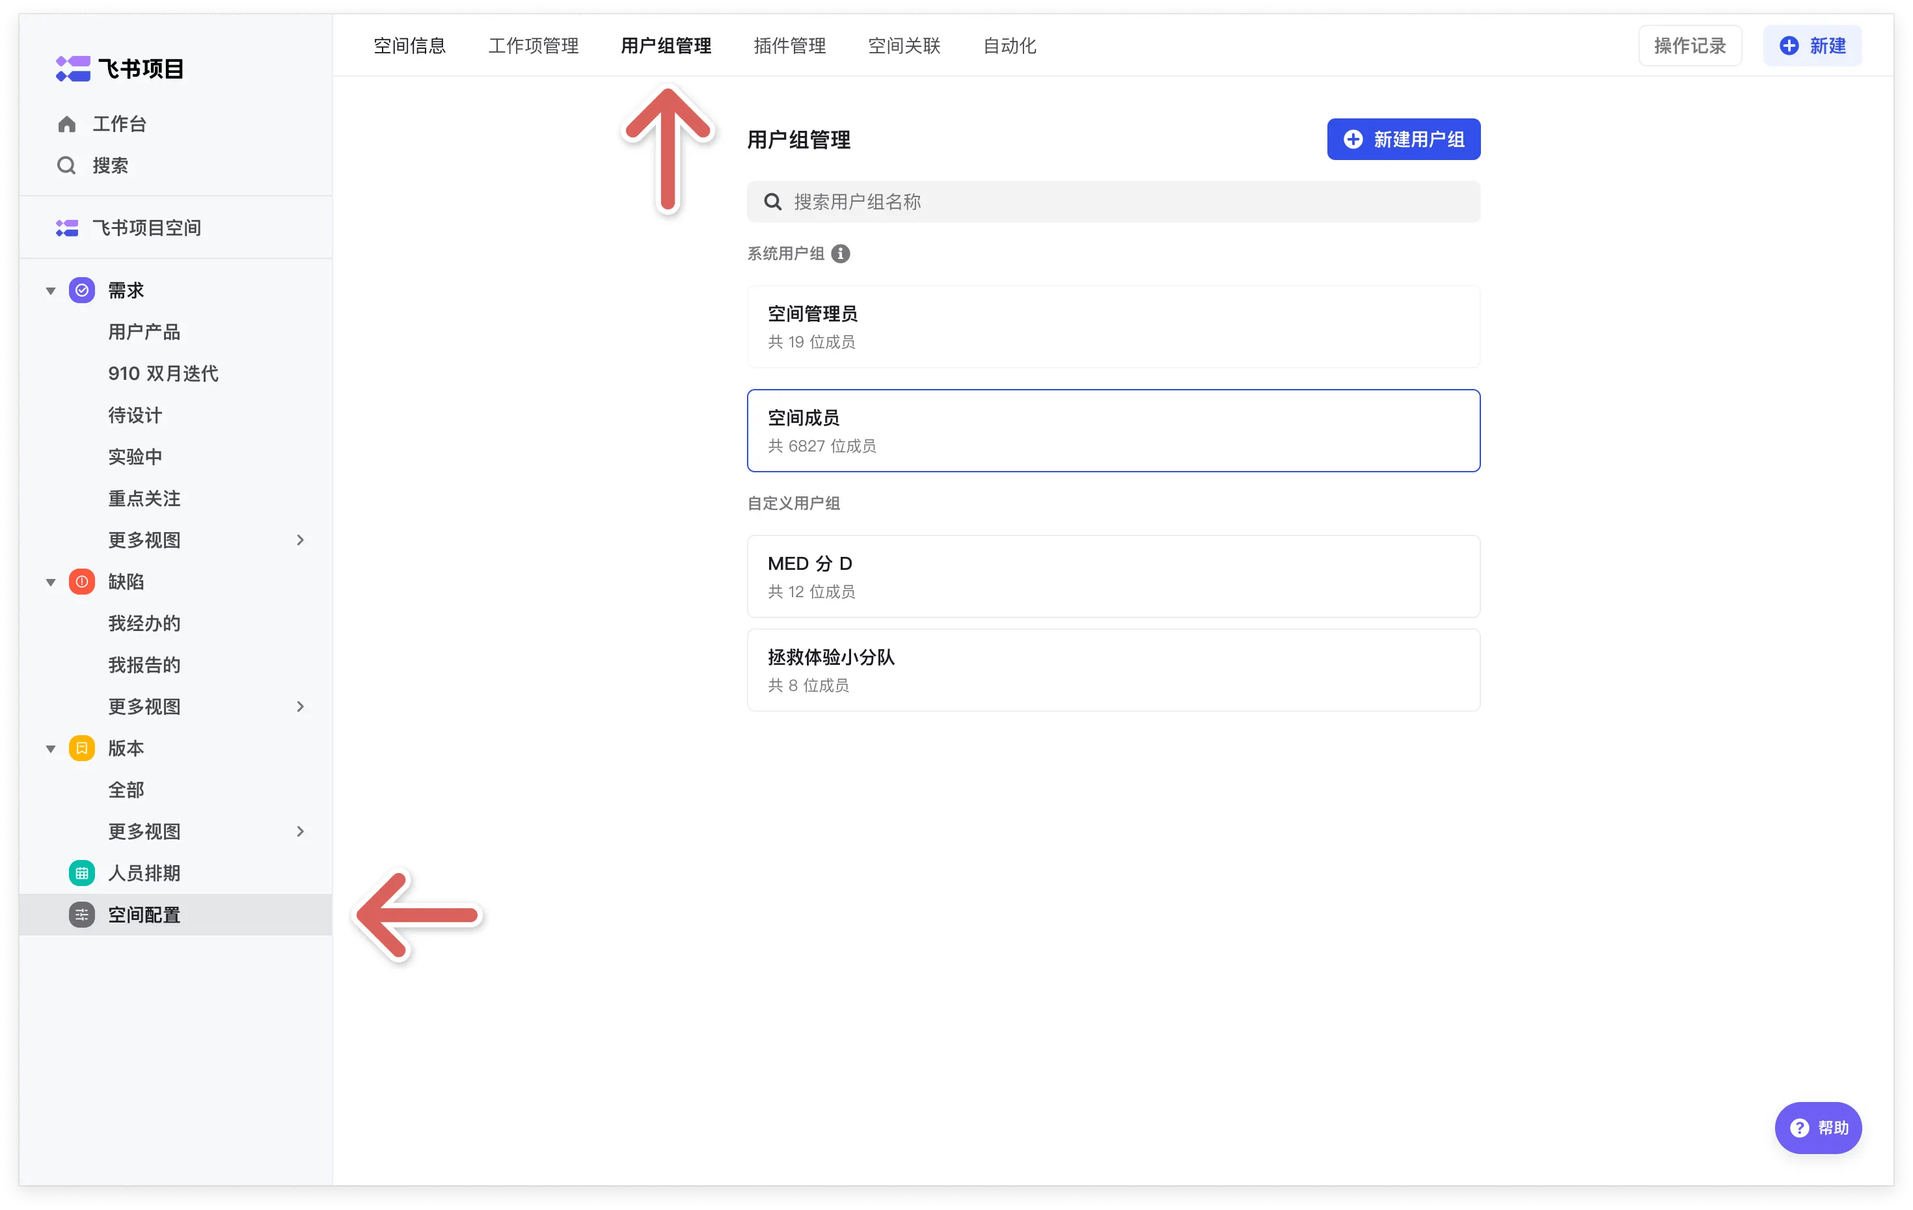Open the 空间关联 tab
The width and height of the screenshot is (1913, 1210).
tap(904, 46)
